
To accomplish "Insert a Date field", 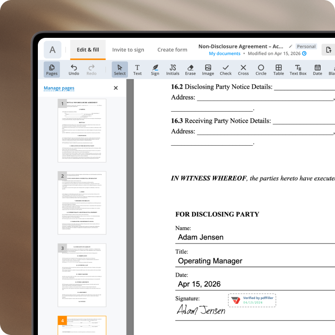I will 317,69.
